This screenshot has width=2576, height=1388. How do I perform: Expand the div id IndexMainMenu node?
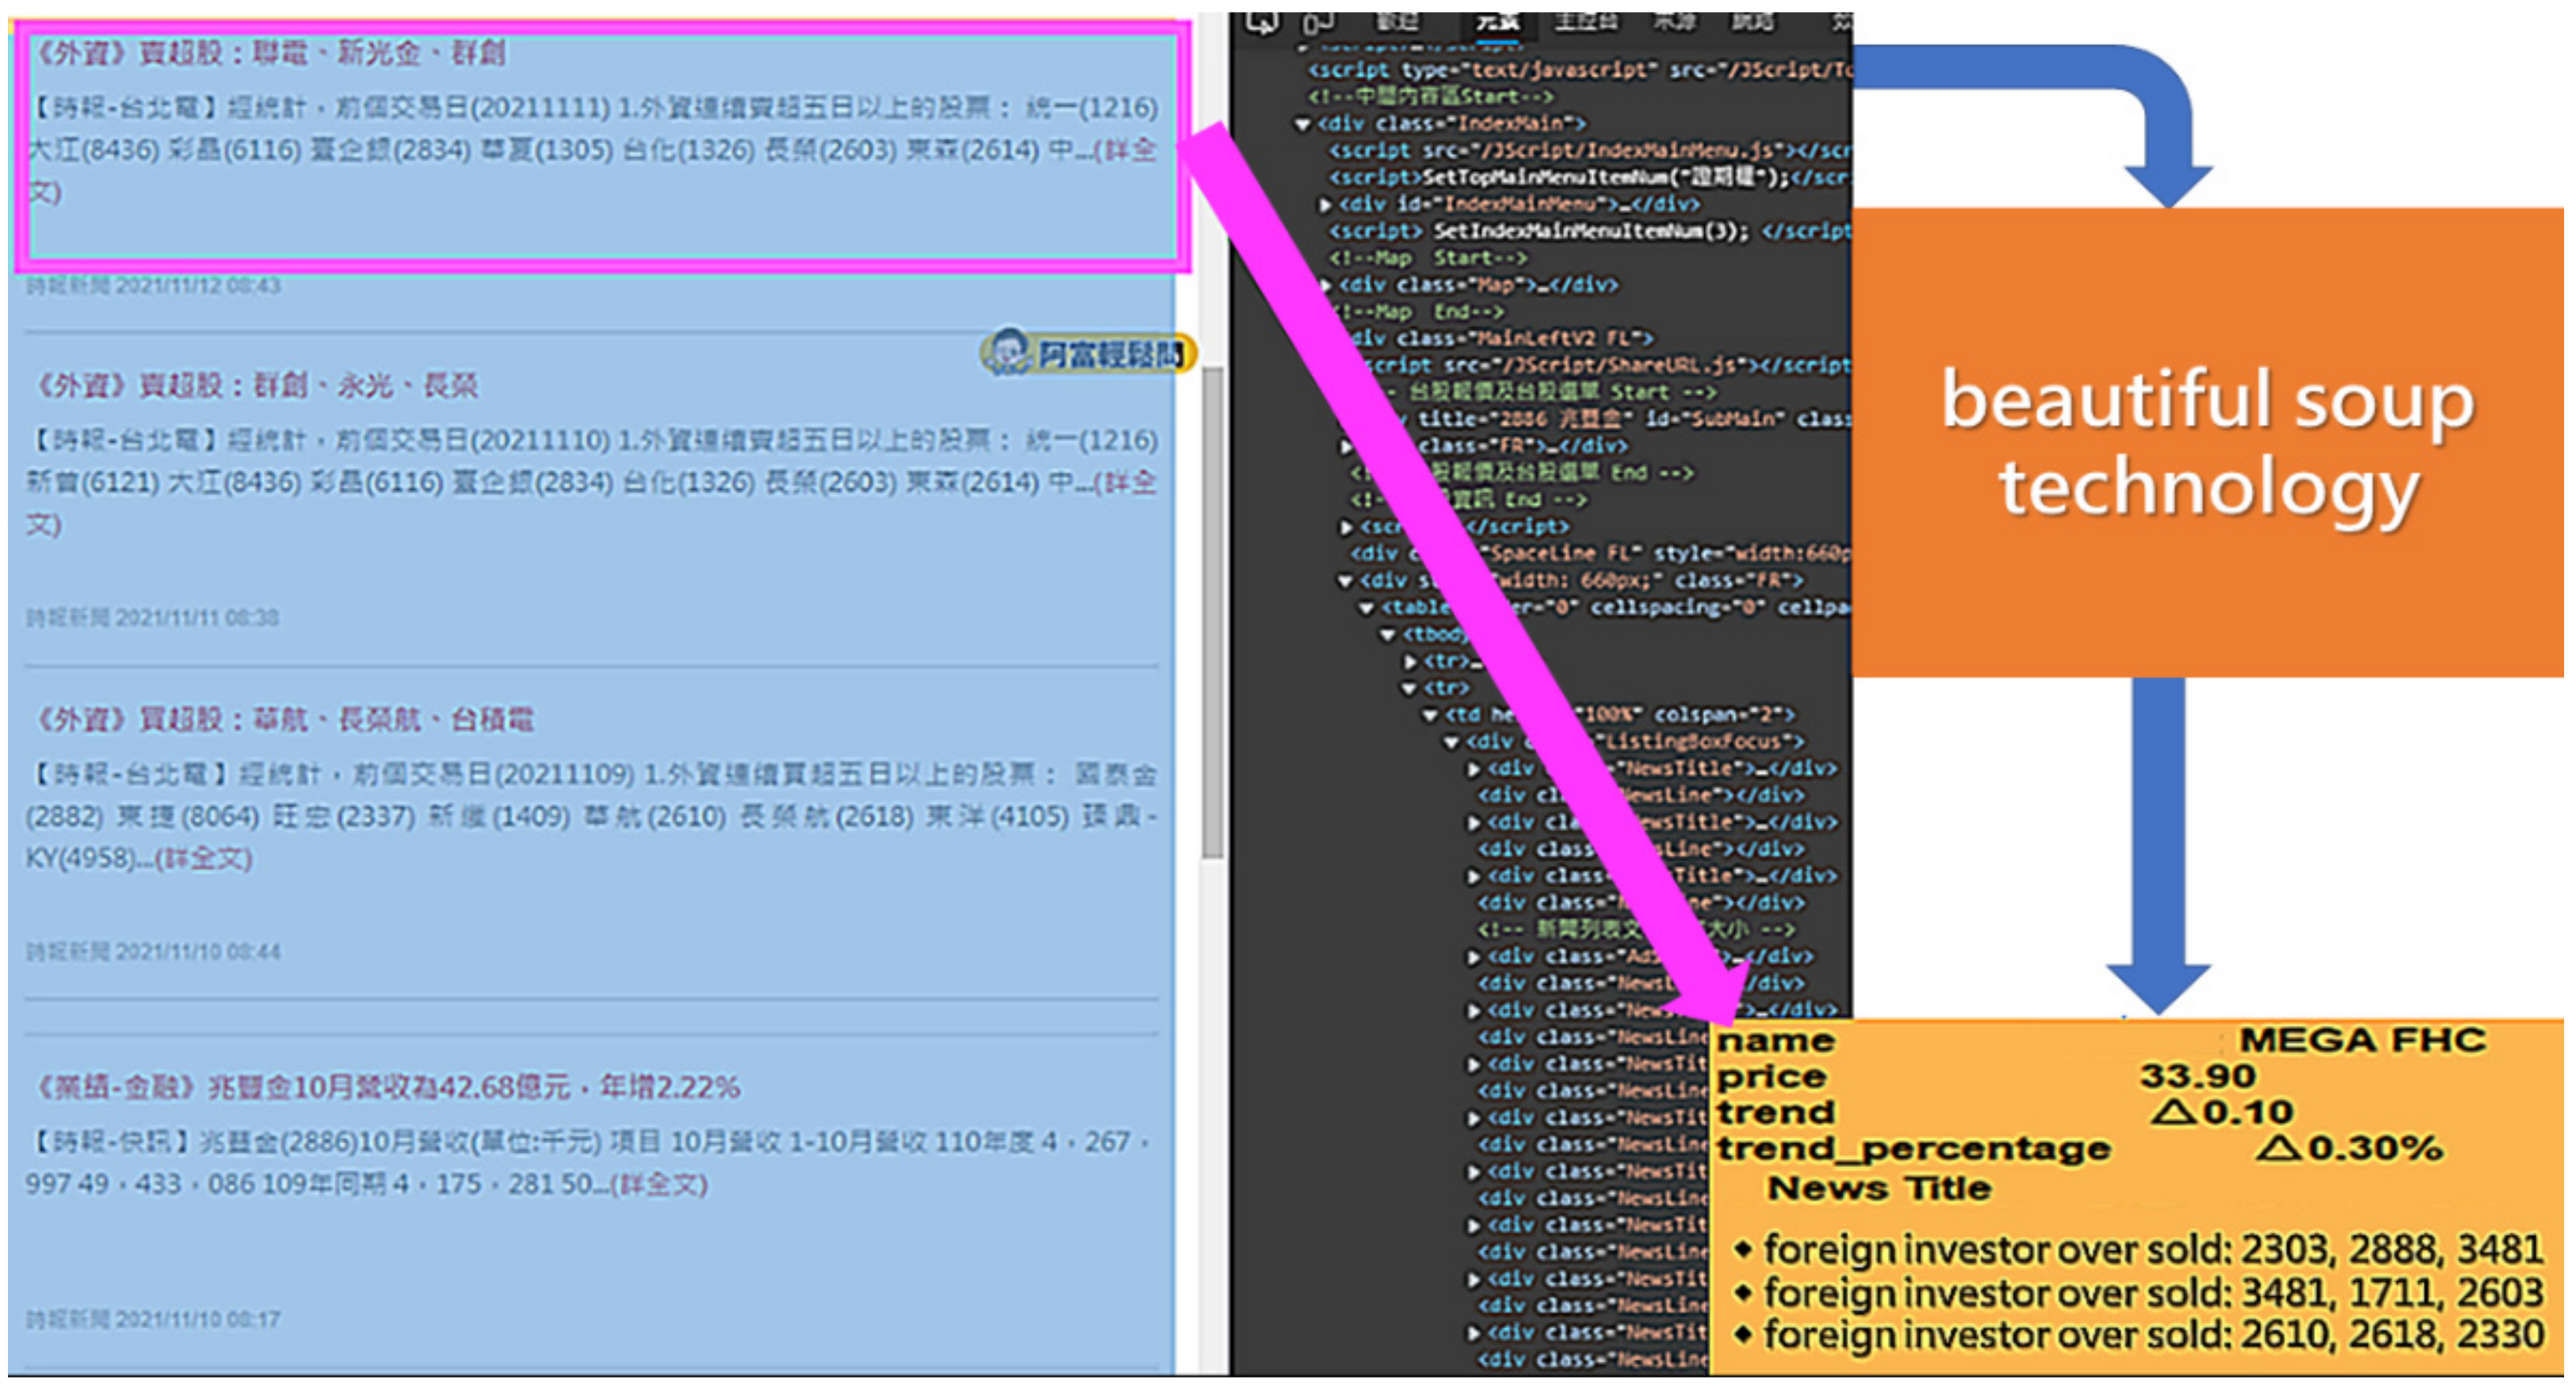1326,205
